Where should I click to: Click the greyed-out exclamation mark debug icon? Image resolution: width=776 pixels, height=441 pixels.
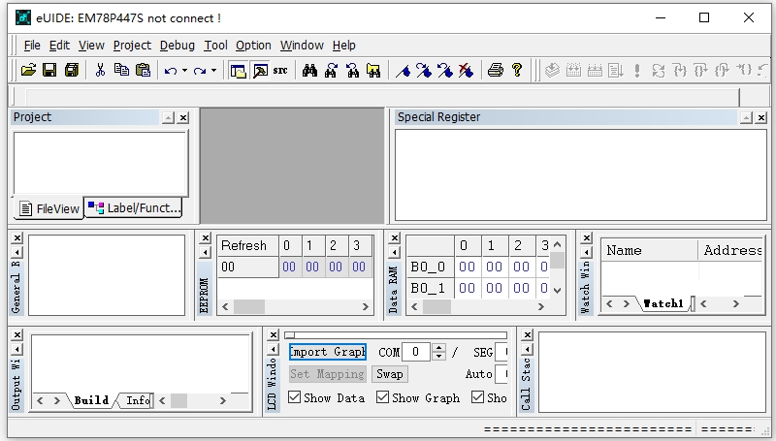637,70
